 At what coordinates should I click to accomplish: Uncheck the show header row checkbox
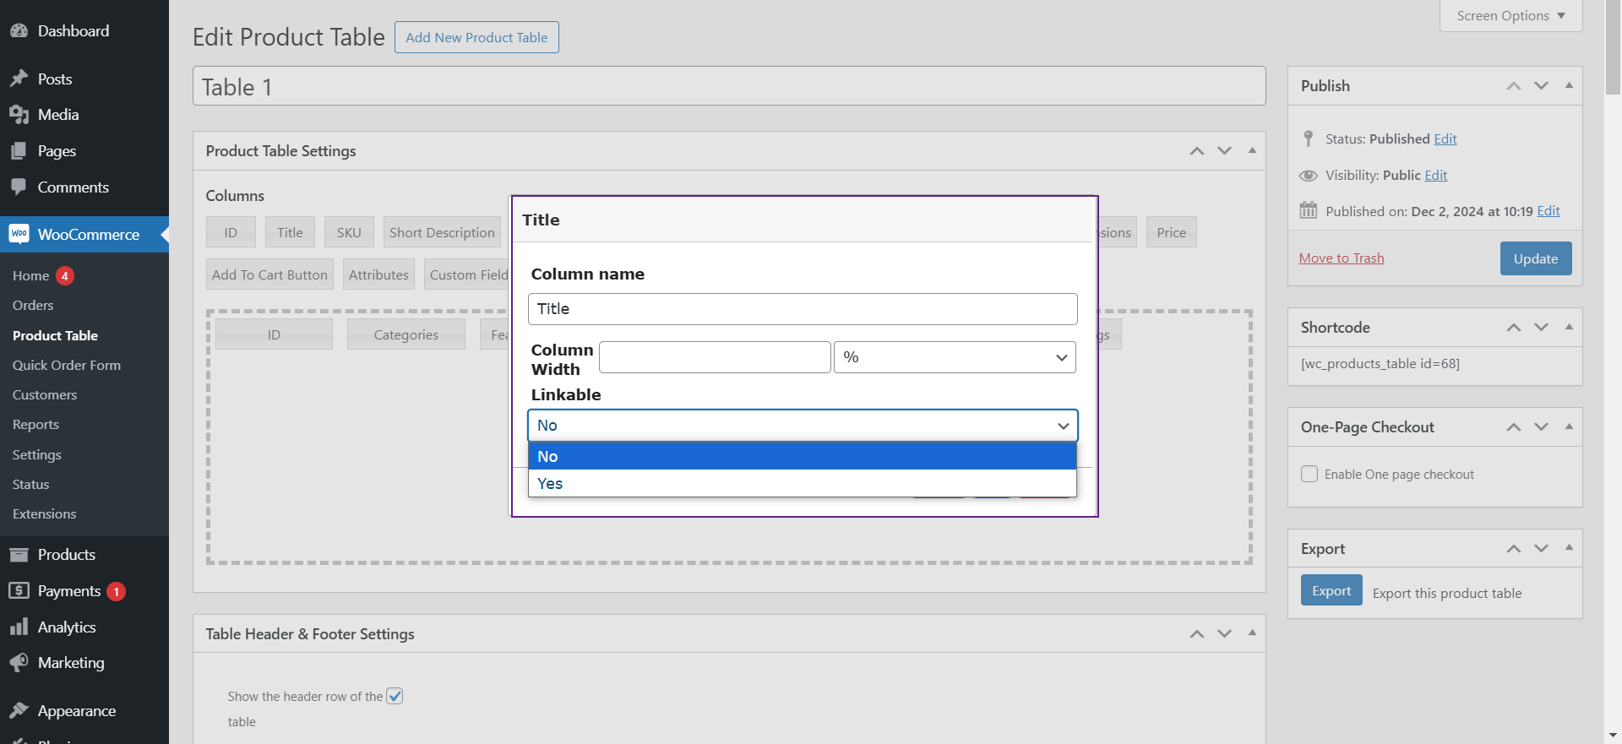[395, 696]
